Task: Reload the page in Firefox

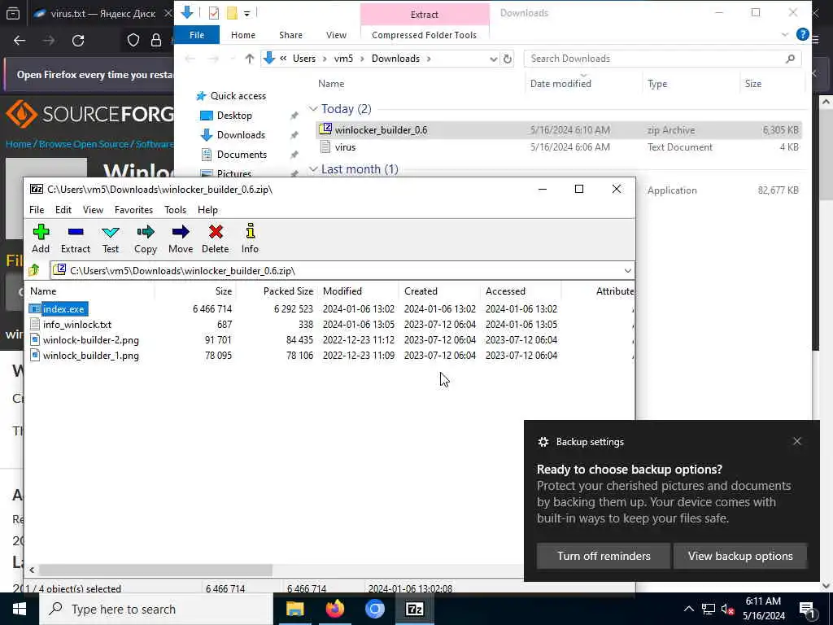Action: coord(78,41)
